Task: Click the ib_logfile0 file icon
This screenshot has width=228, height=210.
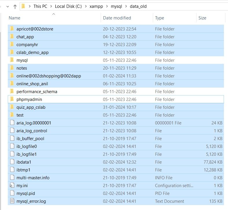Action: tap(12, 146)
